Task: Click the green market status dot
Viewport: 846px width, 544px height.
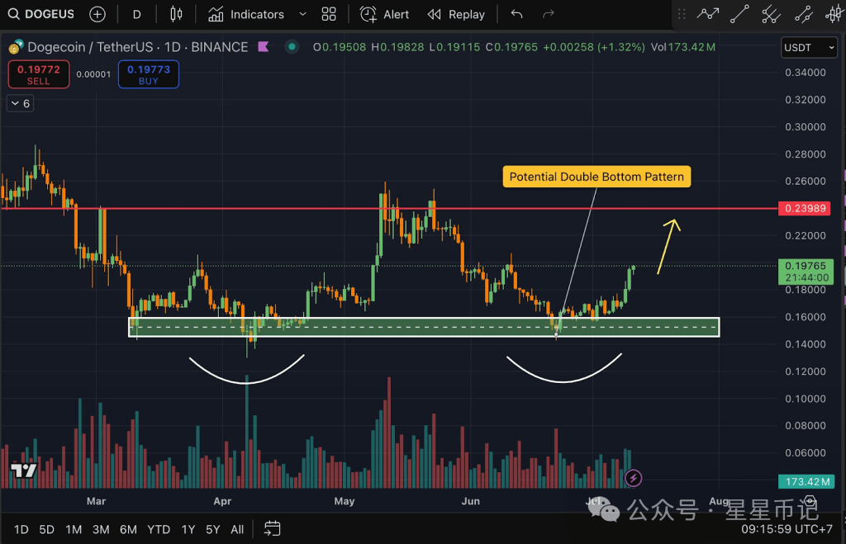Action: point(292,47)
